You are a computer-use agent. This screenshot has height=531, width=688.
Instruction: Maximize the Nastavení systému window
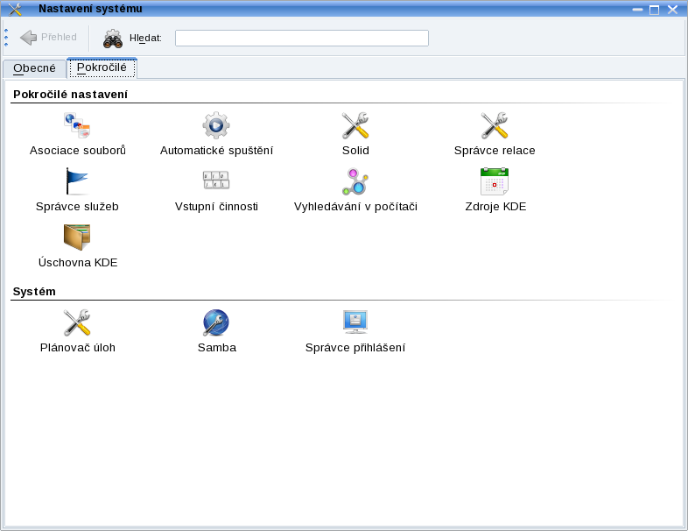tap(654, 10)
